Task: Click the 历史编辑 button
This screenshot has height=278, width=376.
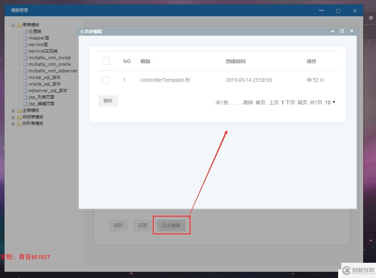Action: coord(171,225)
